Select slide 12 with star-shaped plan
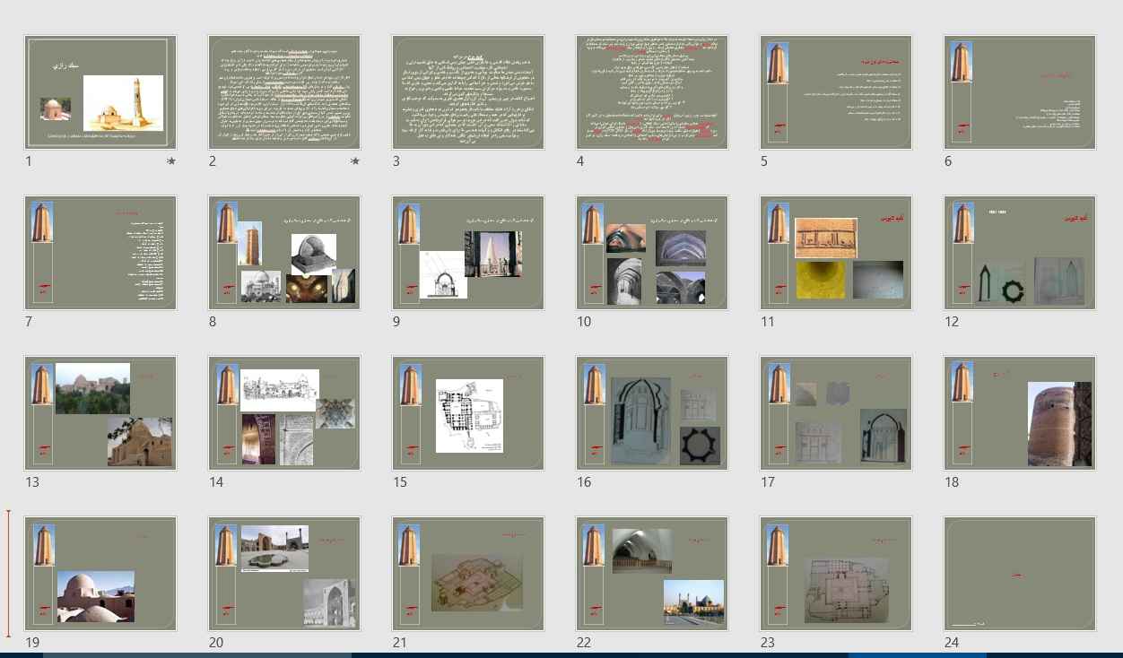 (1020, 253)
